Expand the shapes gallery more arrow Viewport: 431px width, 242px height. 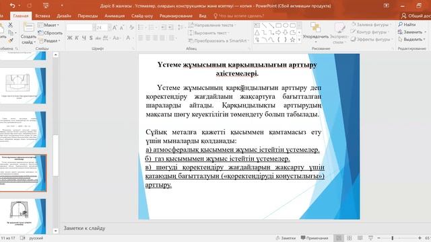pos(299,40)
